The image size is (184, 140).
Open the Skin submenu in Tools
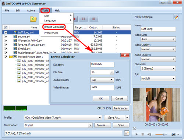56,15
